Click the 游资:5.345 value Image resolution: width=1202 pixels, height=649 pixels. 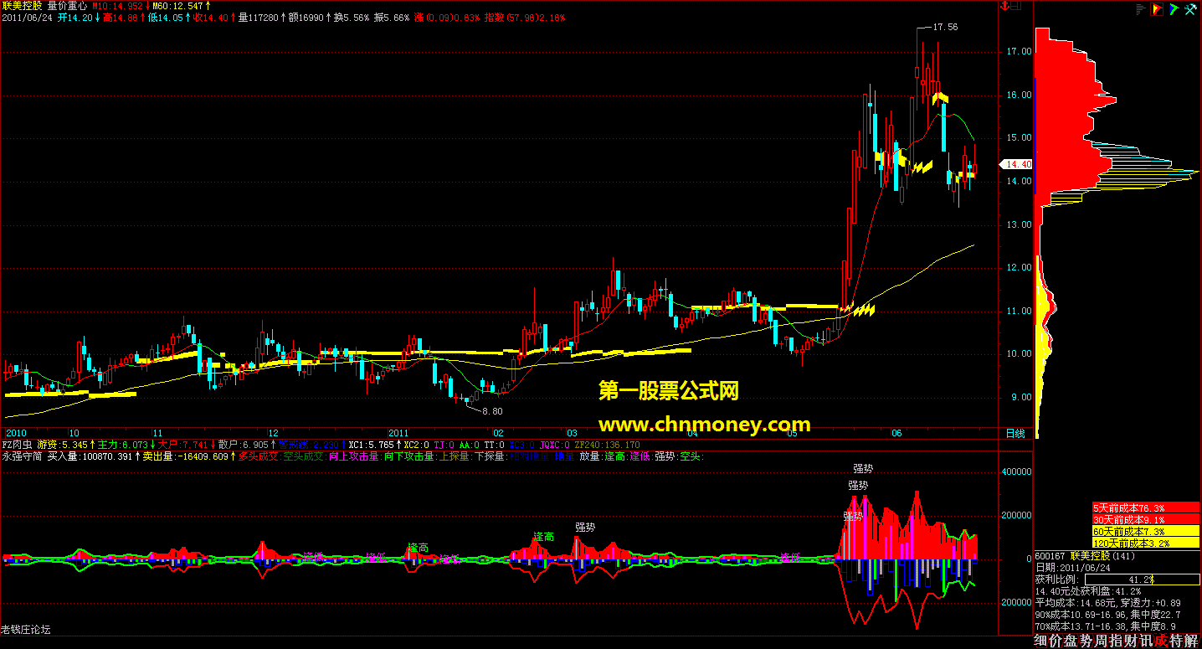coord(62,445)
